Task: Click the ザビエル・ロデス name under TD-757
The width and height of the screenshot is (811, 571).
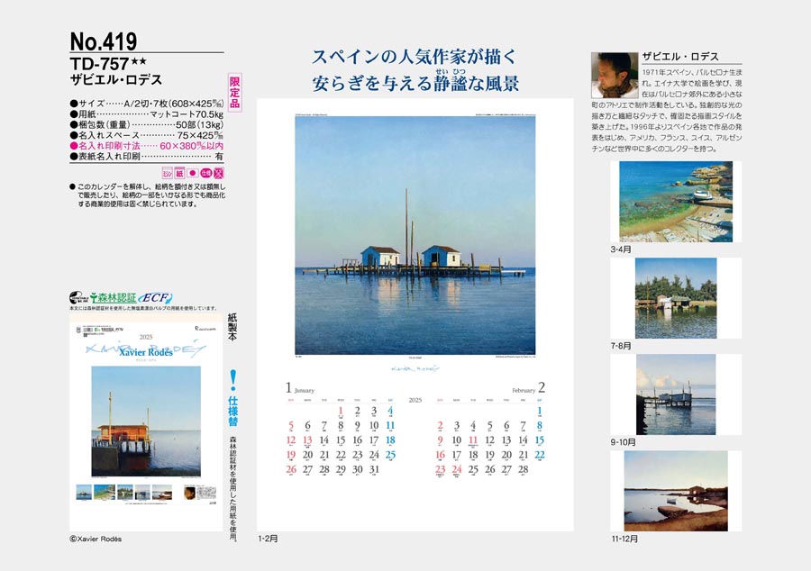Action: 116,79
